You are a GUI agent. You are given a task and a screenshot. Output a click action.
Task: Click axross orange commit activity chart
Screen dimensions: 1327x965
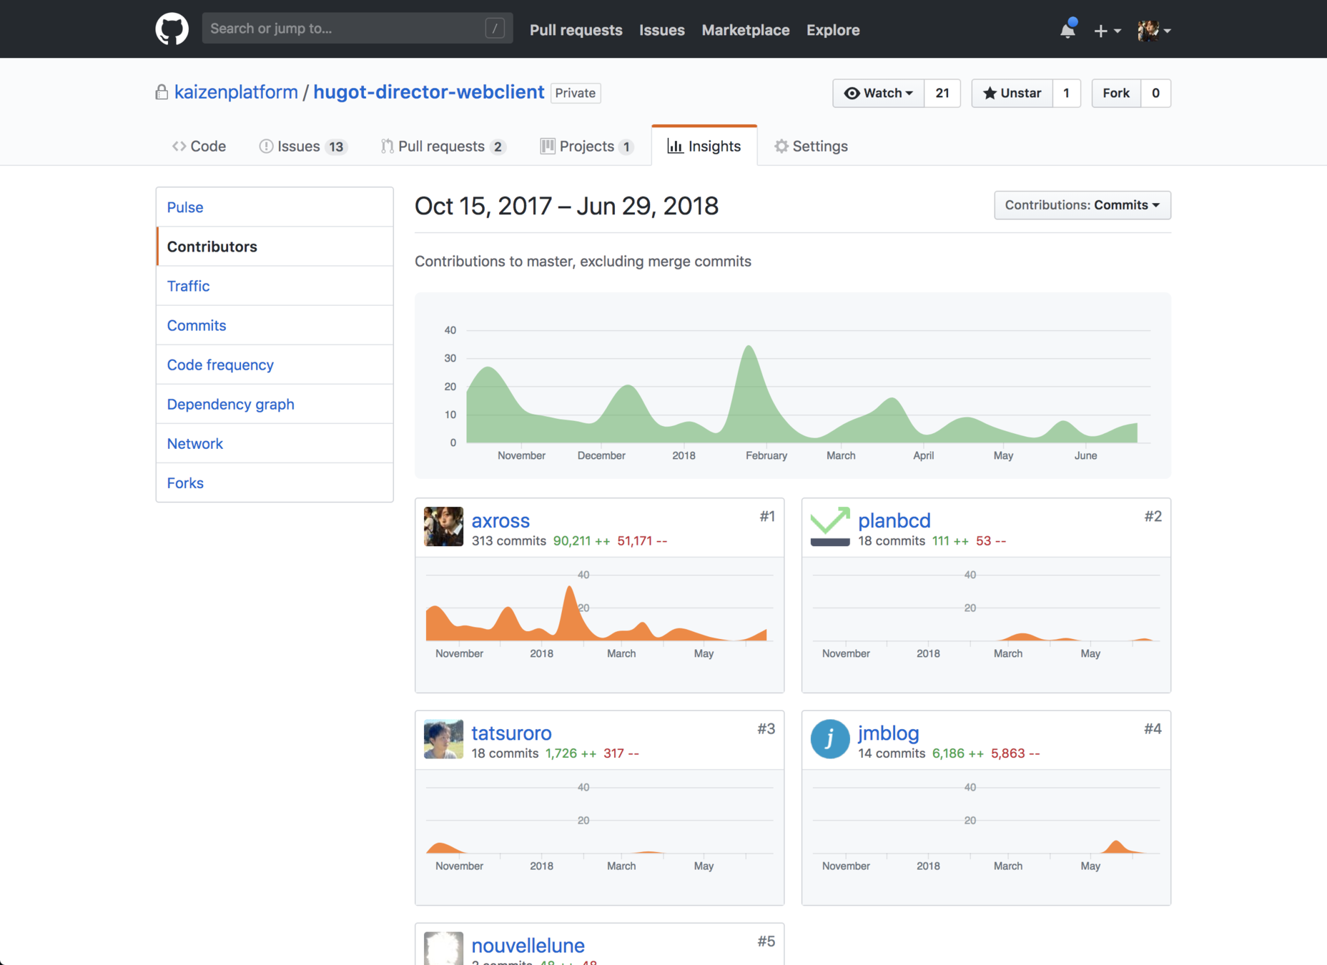pos(599,615)
